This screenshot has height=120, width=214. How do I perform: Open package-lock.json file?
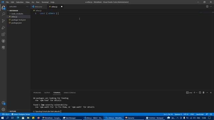tap(18, 20)
